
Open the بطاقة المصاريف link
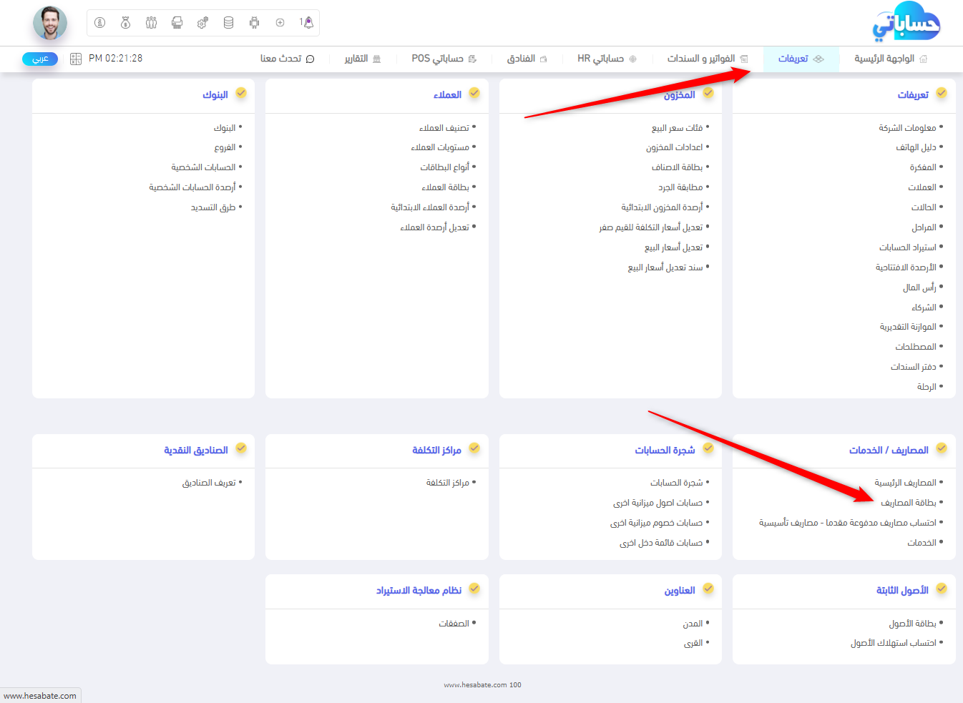[908, 503]
